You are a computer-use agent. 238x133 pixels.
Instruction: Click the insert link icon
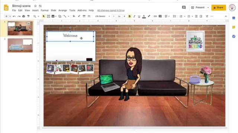click(x=155, y=16)
